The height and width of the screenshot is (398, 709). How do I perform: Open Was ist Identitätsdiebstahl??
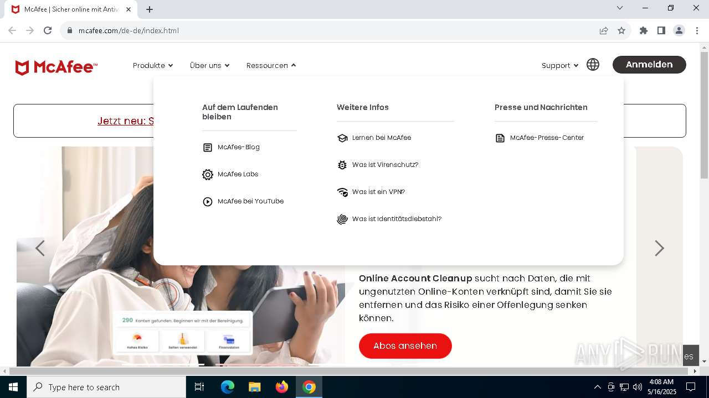pyautogui.click(x=397, y=219)
